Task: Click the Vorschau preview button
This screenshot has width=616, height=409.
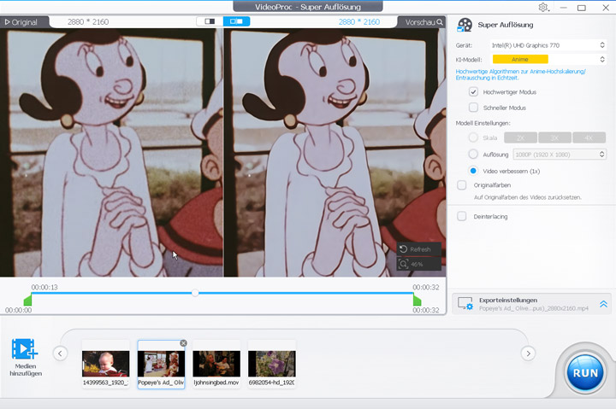Action: 423,22
